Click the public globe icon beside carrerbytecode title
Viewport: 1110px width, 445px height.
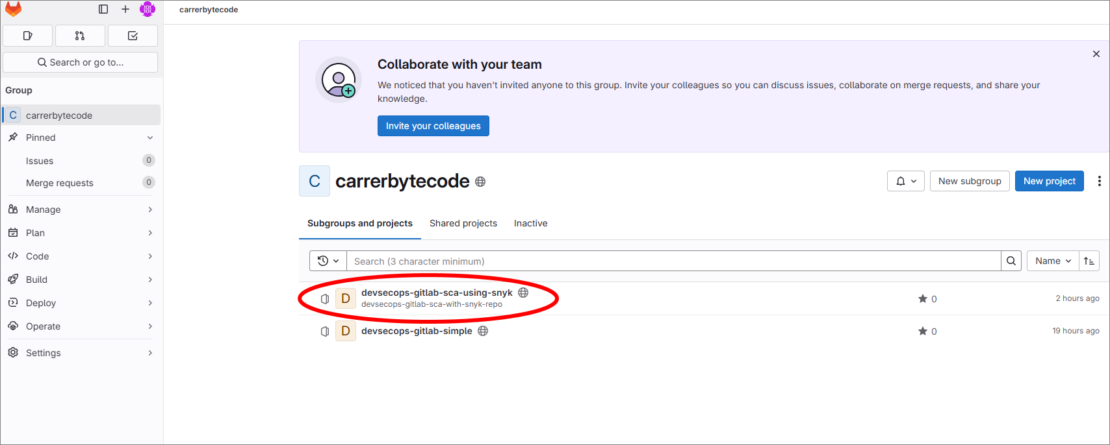coord(480,182)
